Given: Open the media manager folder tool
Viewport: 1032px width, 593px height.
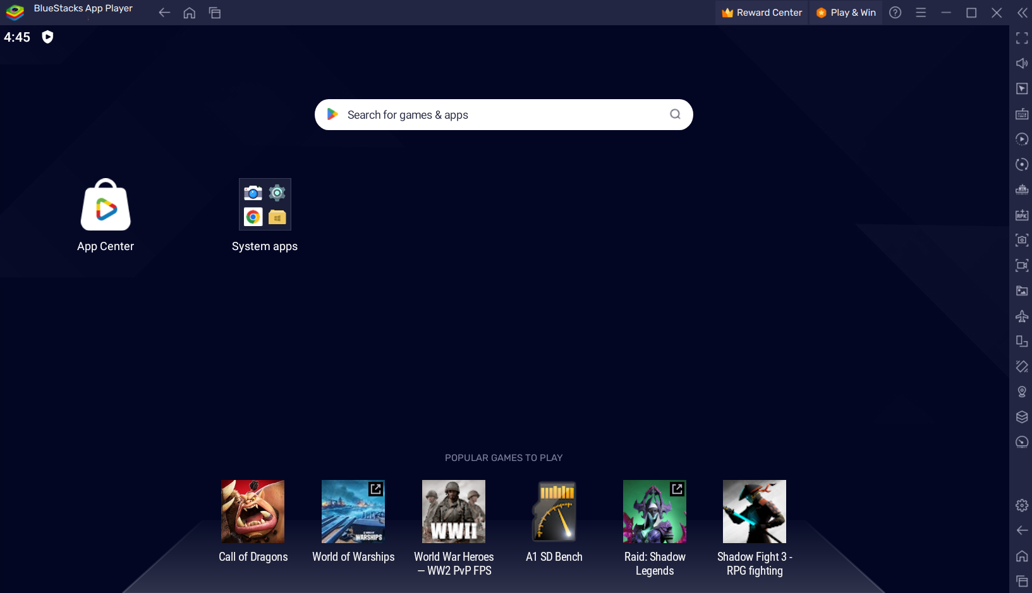Looking at the screenshot, I should pos(1022,291).
